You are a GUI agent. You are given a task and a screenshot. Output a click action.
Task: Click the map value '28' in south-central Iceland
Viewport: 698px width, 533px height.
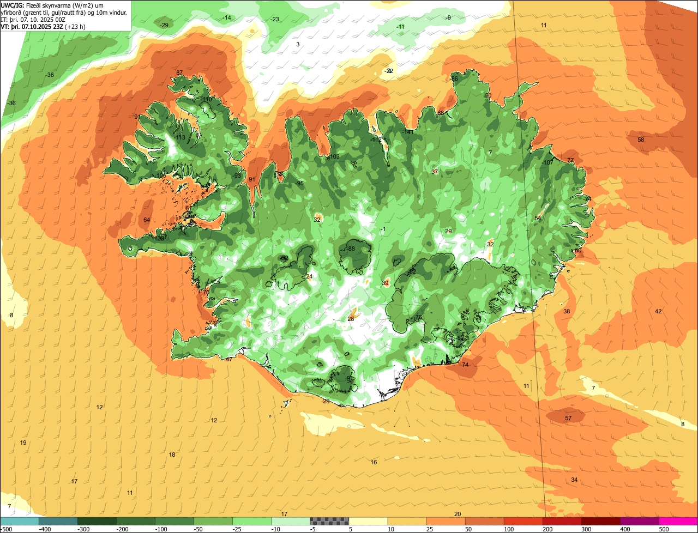[351, 319]
